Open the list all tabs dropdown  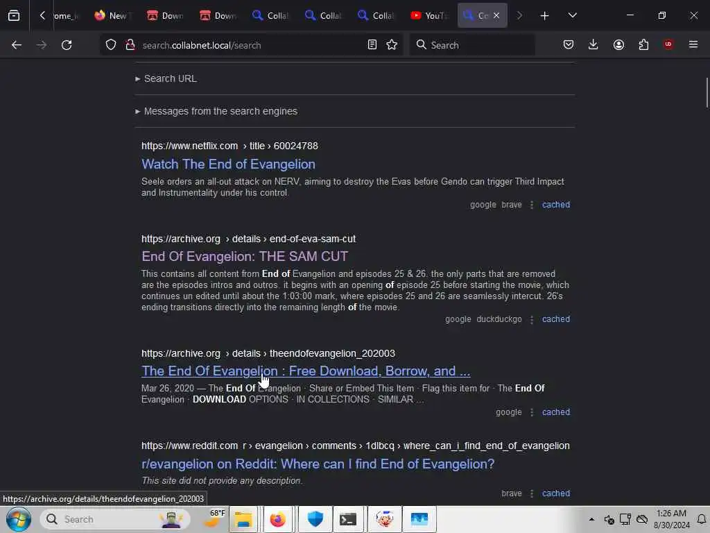click(x=572, y=15)
